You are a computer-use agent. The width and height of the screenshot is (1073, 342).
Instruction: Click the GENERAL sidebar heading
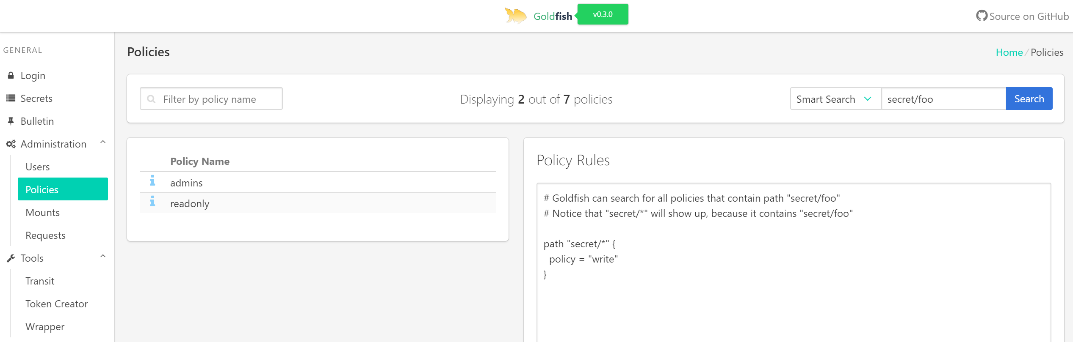[x=22, y=50]
